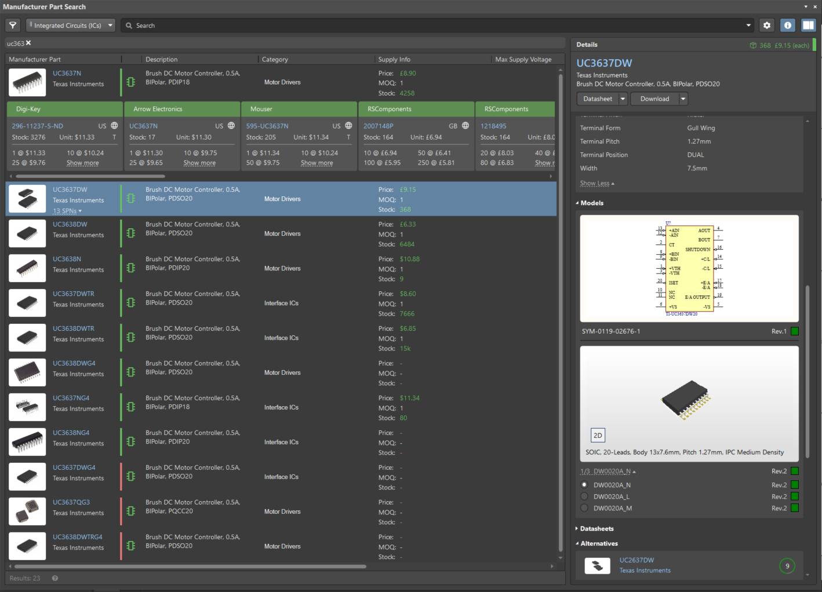This screenshot has height=592, width=822.
Task: Click the green status swatch for SYM-0119-02676-1
Action: [x=795, y=331]
